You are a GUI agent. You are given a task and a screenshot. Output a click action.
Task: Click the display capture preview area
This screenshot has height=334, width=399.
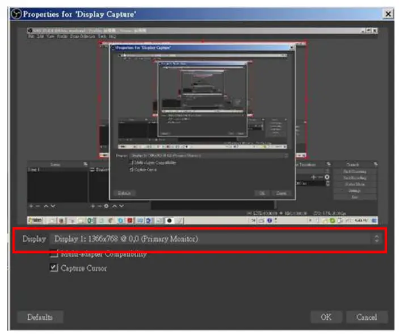pyautogui.click(x=202, y=126)
